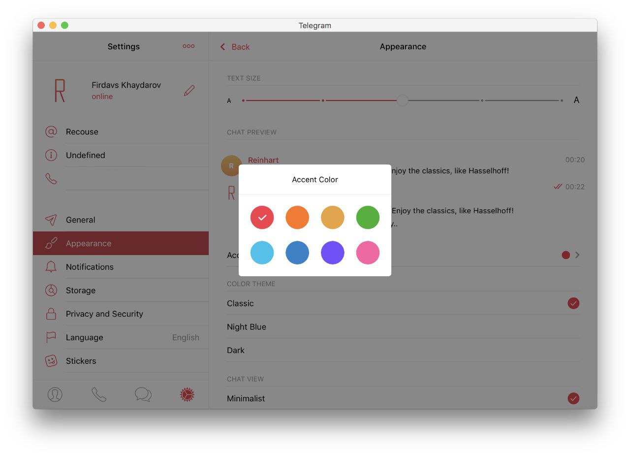Open Appearance settings row

tap(121, 243)
